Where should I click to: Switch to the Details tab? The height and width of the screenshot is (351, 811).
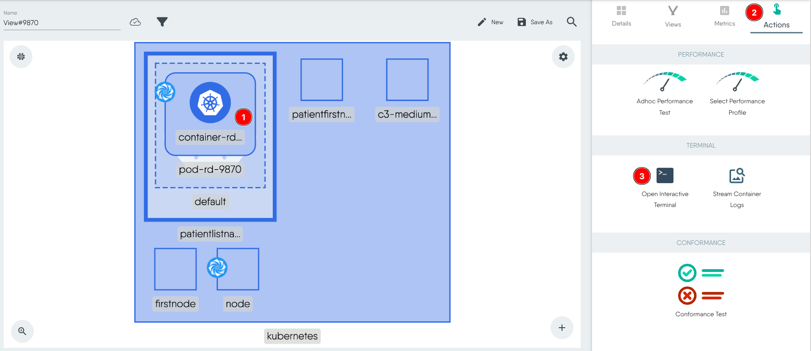pos(621,16)
